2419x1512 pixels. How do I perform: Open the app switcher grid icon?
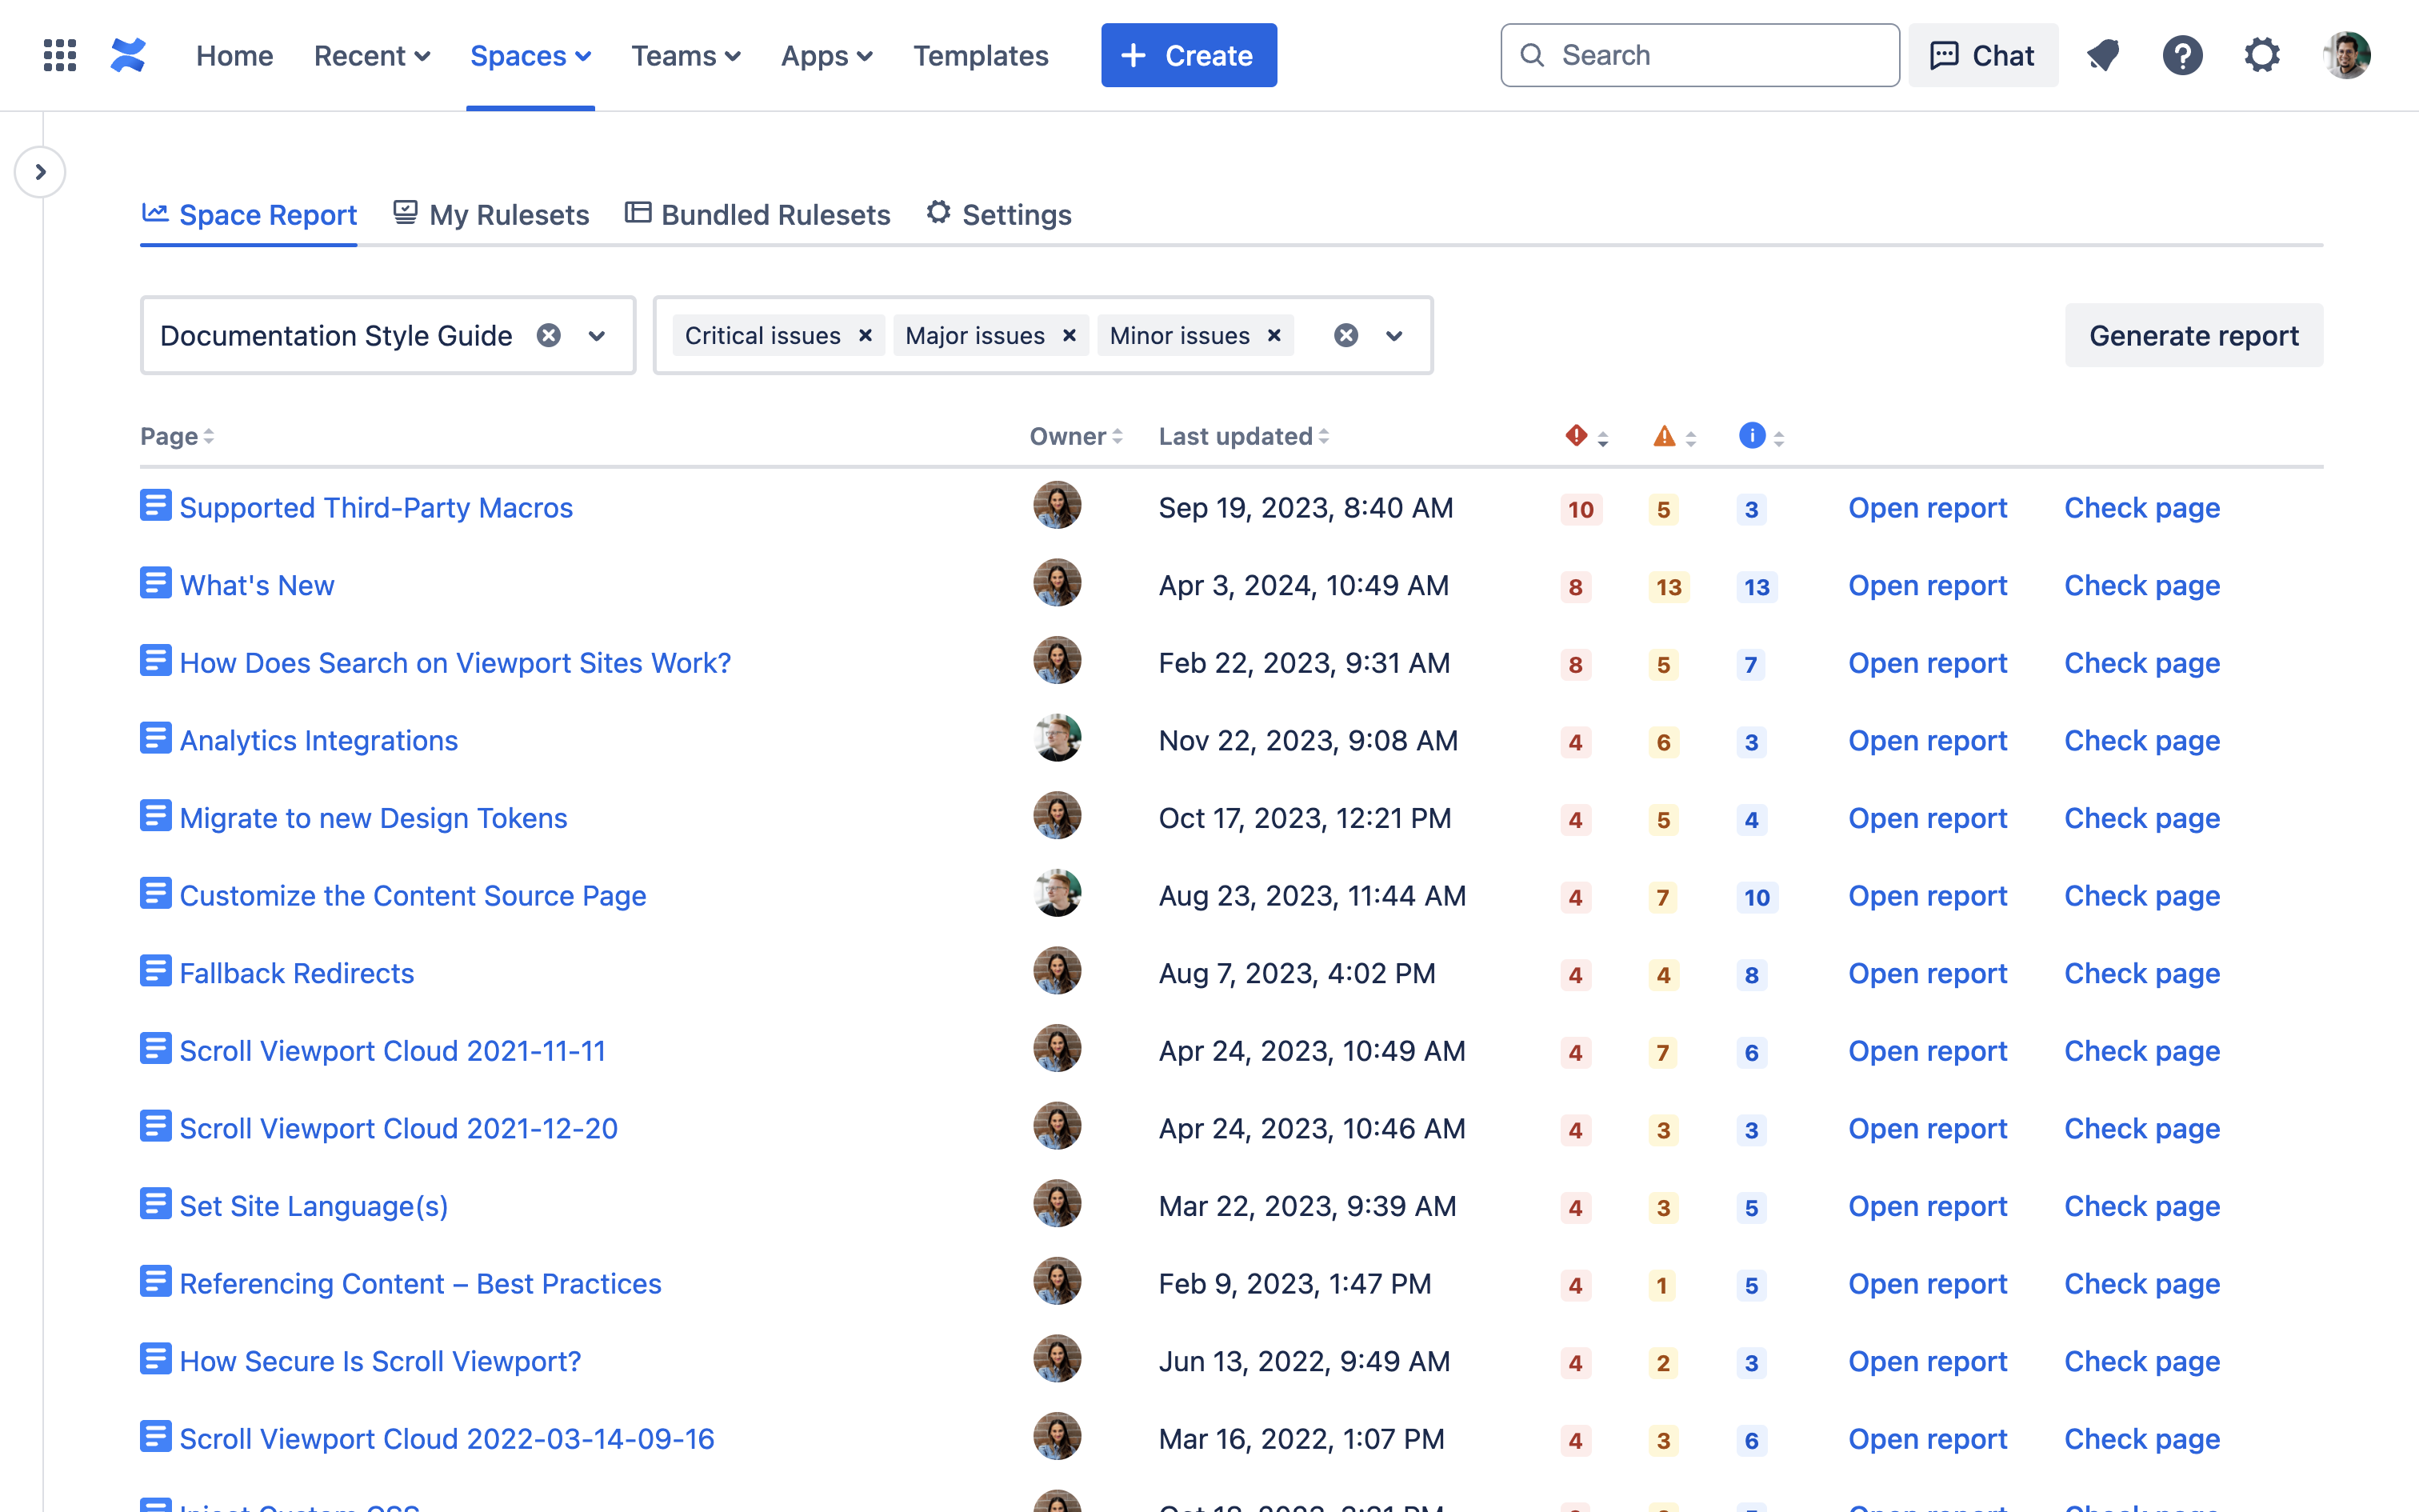tap(60, 55)
